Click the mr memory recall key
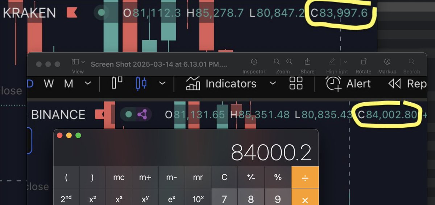Viewport: 435px width, 205px height. click(198, 178)
